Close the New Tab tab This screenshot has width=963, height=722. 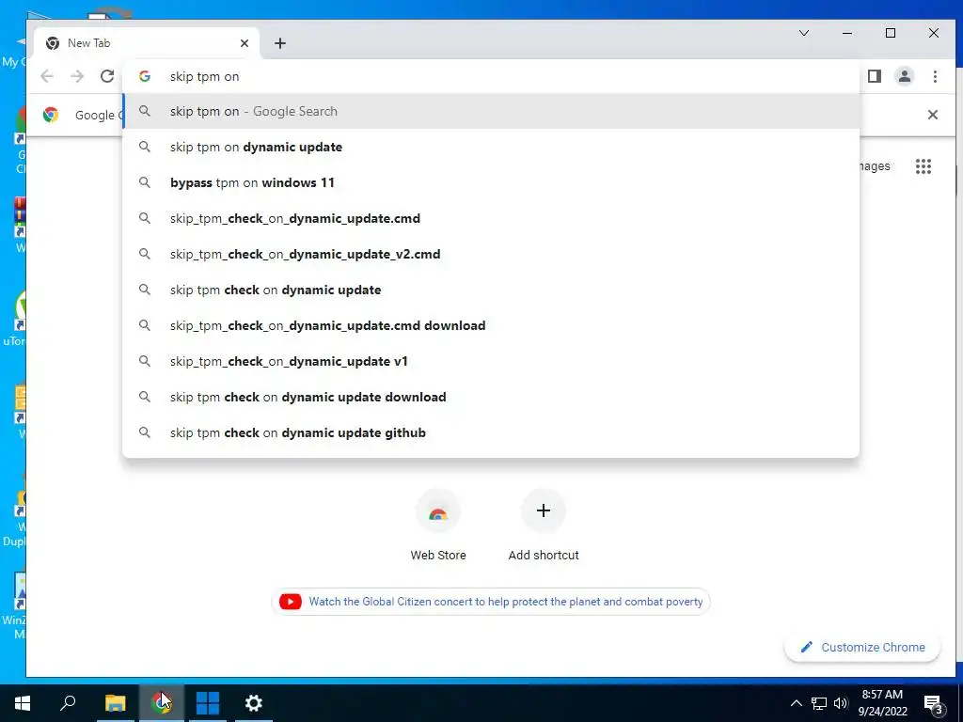245,43
